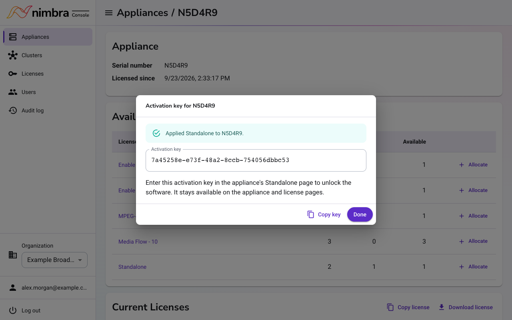Open the Media Flow - 10 license link
Viewport: 512px width, 320px height.
[x=138, y=242]
